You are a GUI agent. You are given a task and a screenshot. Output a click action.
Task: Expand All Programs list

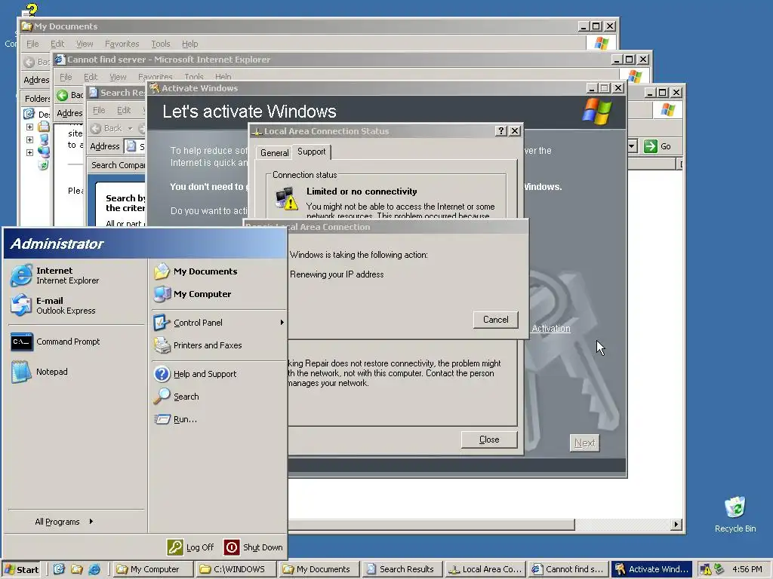tap(64, 522)
